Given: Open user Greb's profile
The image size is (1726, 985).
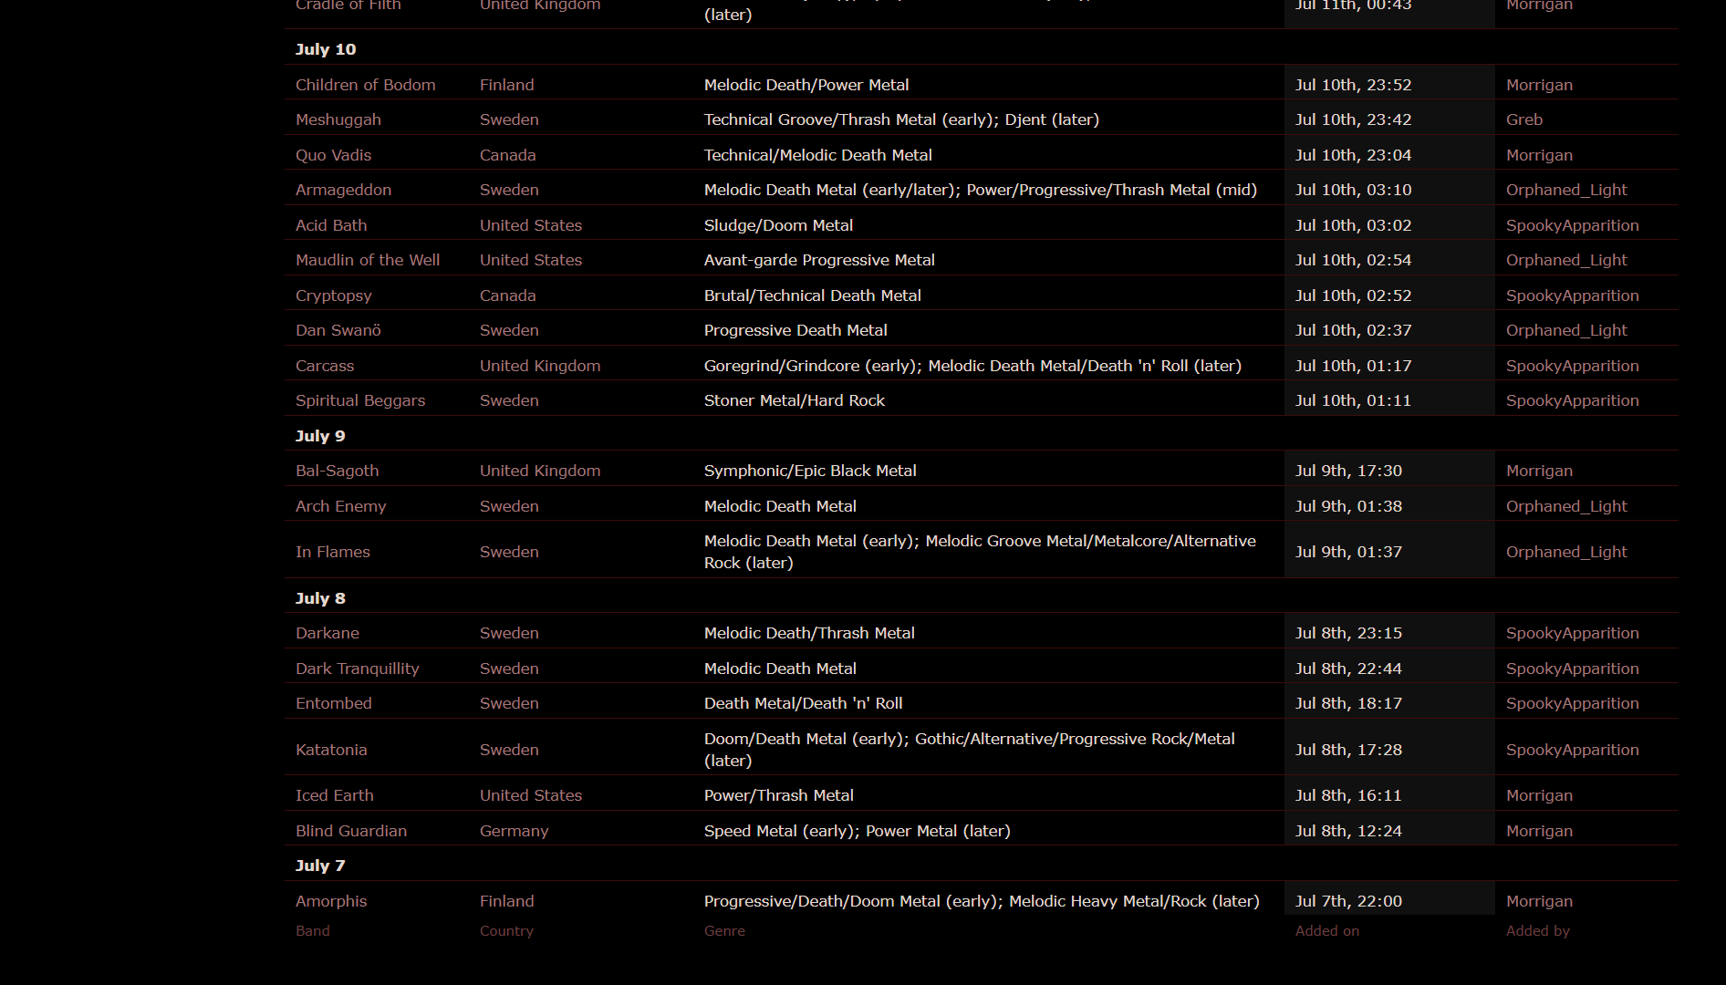Looking at the screenshot, I should (1524, 119).
